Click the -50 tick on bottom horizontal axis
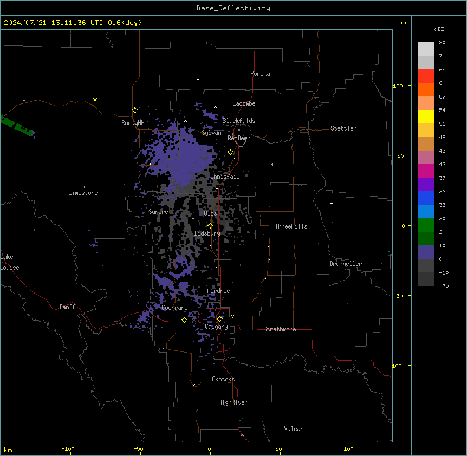Viewport: 467px width, 456px height. pyautogui.click(x=138, y=448)
